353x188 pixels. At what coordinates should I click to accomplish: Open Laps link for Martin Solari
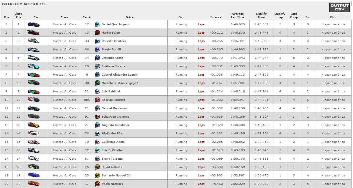[201, 33]
